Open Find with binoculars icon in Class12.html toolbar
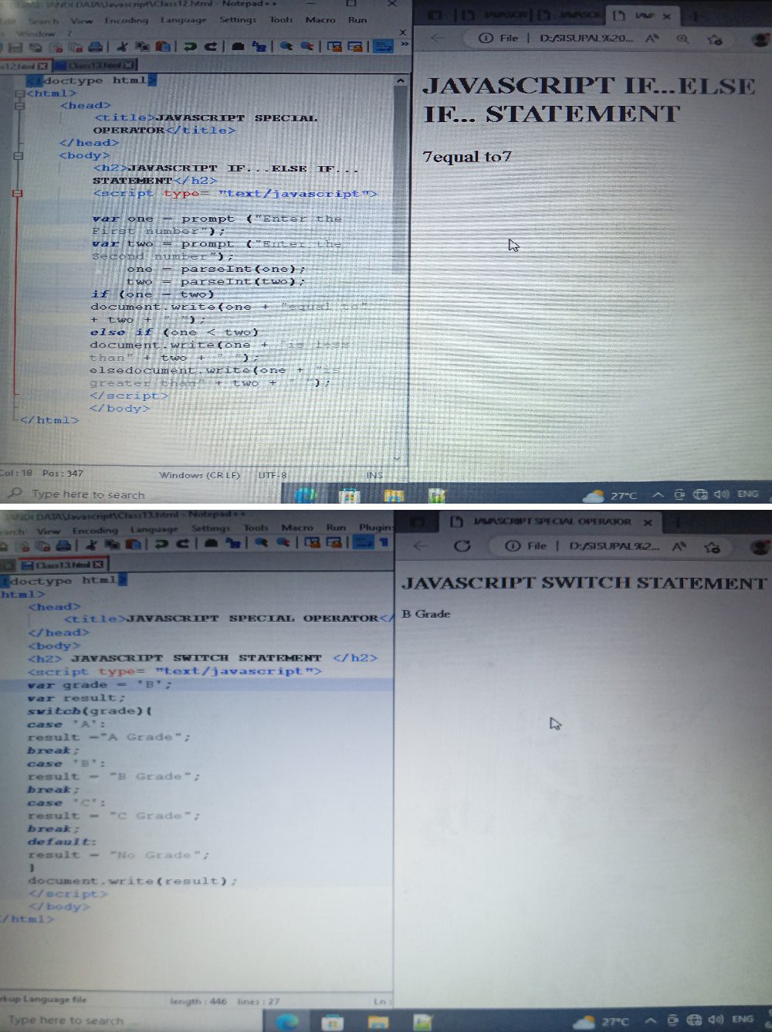The width and height of the screenshot is (772, 1032). click(238, 47)
